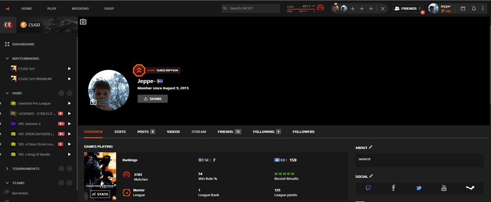Expand arrow next to SPL Division 2
This screenshot has height=202, width=491.
69,124
